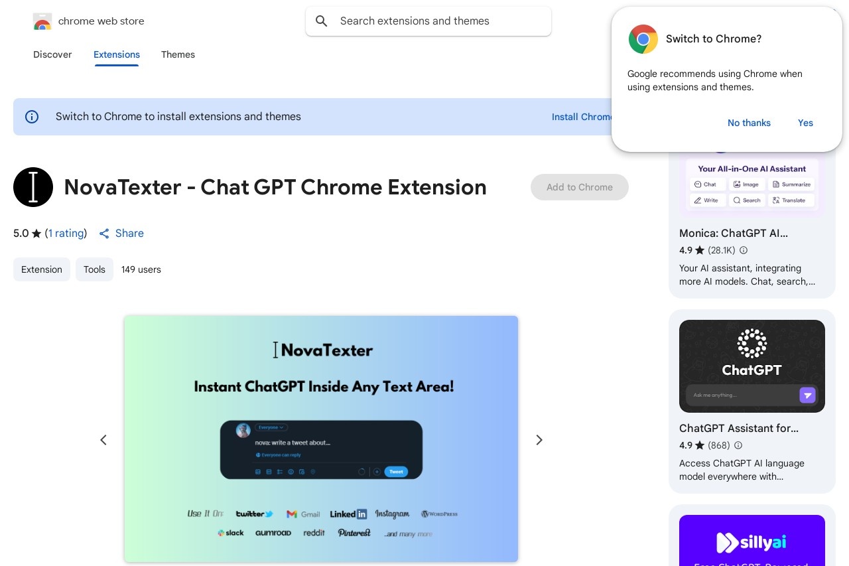The width and height of the screenshot is (849, 566).
Task: Click the info icon in blue banner
Action: 32,117
